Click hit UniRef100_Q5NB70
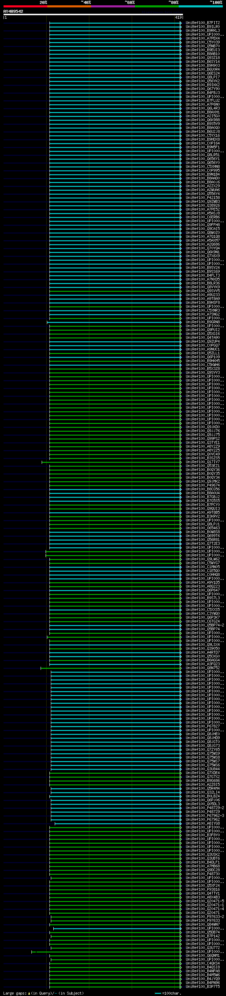226x996 pixels. (202, 46)
